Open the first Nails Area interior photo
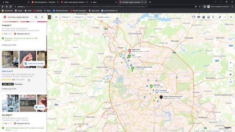 [x=10, y=59]
